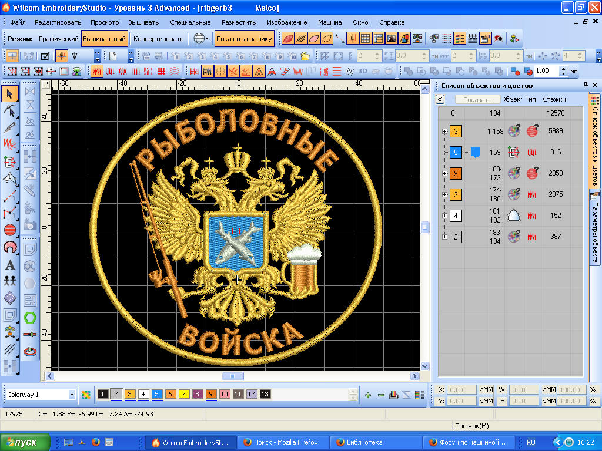Image resolution: width=602 pixels, height=451 pixels.
Task: Expand the color 9 object group
Action: [x=445, y=173]
